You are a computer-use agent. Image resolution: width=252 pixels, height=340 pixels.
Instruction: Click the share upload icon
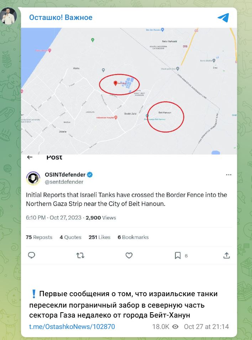[226, 255]
